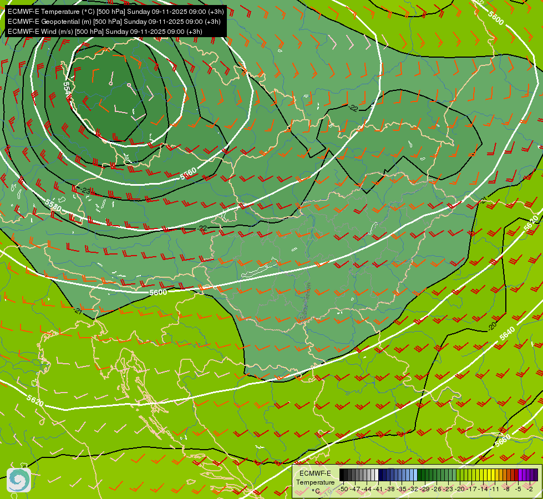Screen dimensions: 543x499
Task: Click the -11 value in the legend
Action: click(x=495, y=489)
